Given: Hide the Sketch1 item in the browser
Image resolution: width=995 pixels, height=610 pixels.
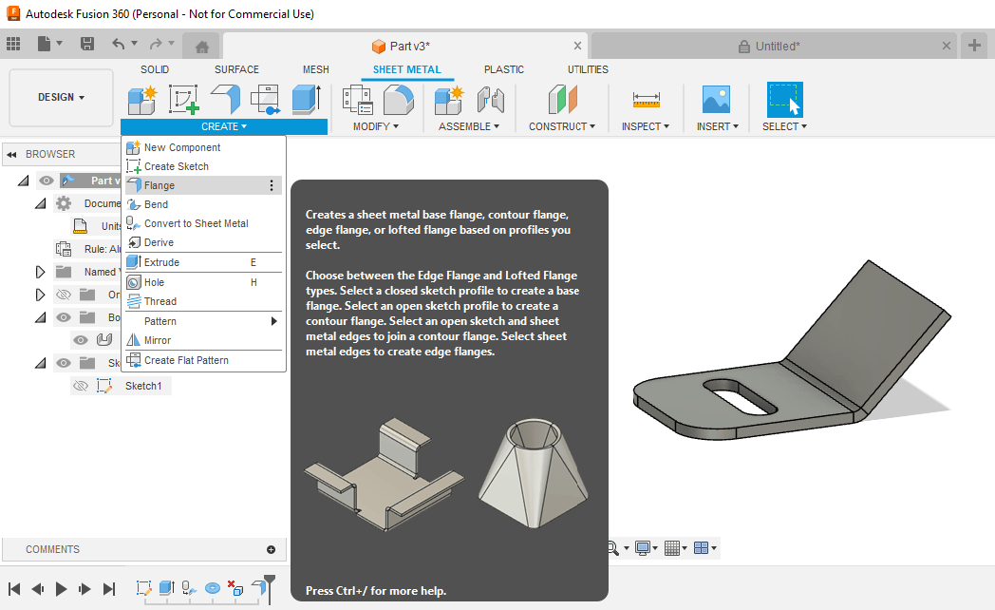Looking at the screenshot, I should (82, 385).
